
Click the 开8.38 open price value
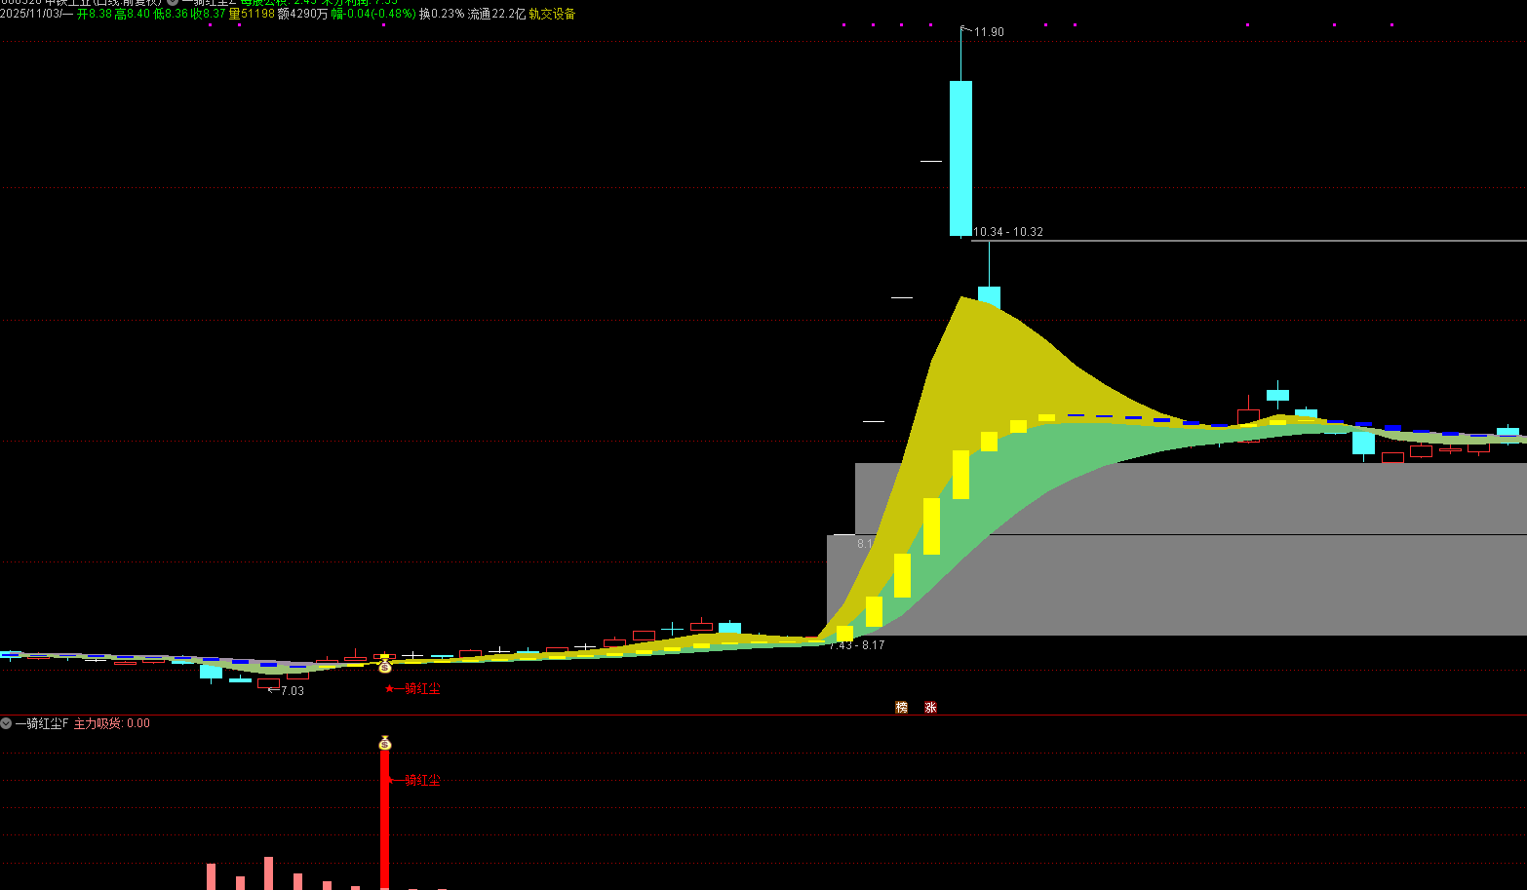[95, 14]
